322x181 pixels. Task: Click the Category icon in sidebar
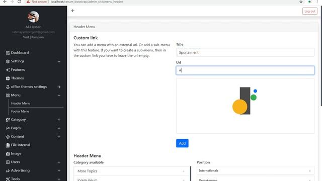click(8, 120)
